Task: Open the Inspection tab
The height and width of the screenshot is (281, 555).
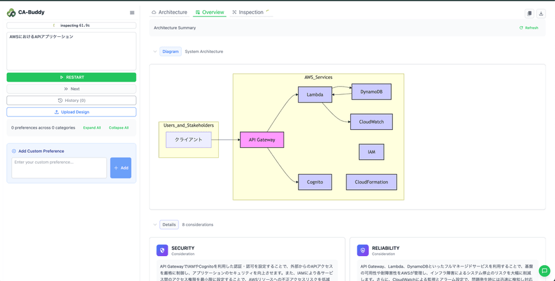Action: point(248,12)
